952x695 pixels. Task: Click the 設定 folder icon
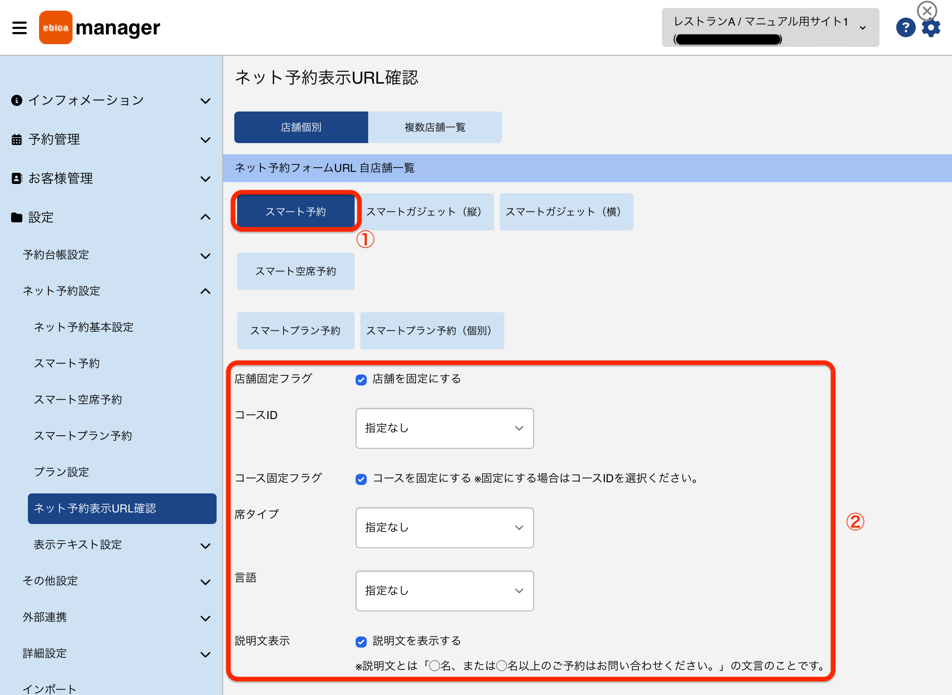[x=17, y=217]
